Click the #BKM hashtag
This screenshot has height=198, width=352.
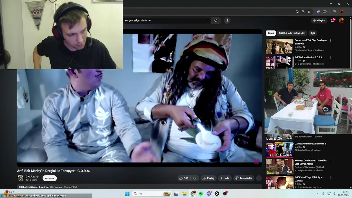tap(74, 187)
